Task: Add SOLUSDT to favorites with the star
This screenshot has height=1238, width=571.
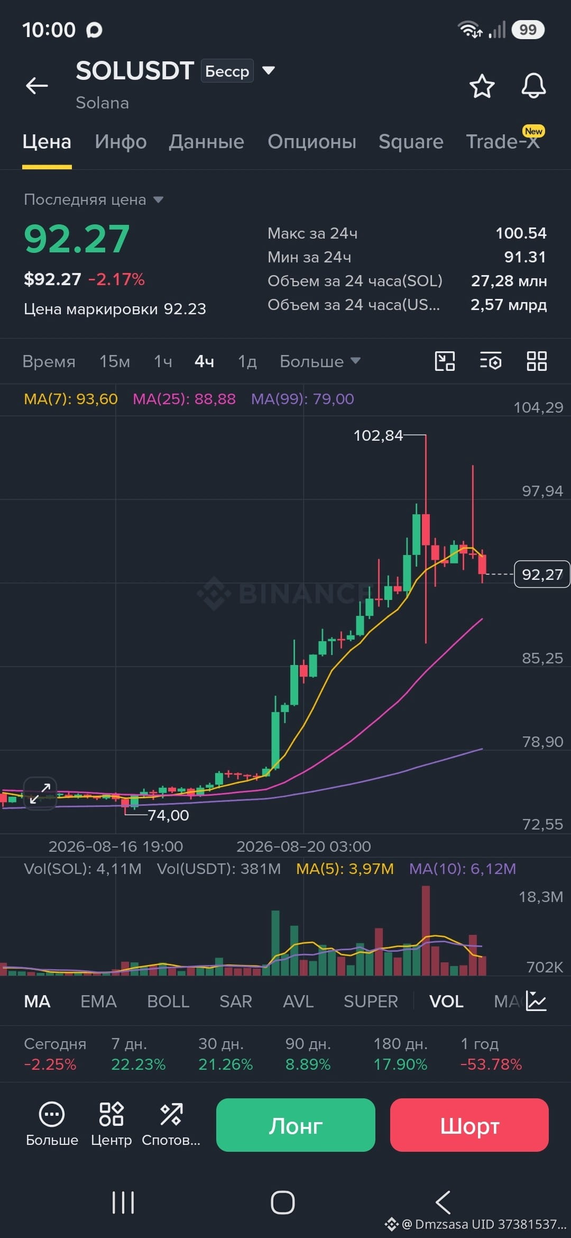Action: click(x=482, y=86)
